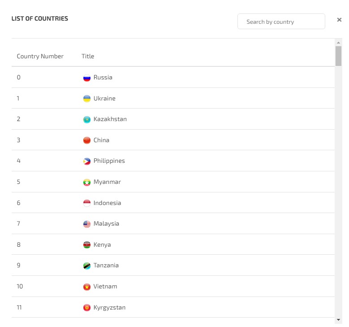Click the Ukraine flag icon
The width and height of the screenshot is (349, 327).
tap(87, 99)
